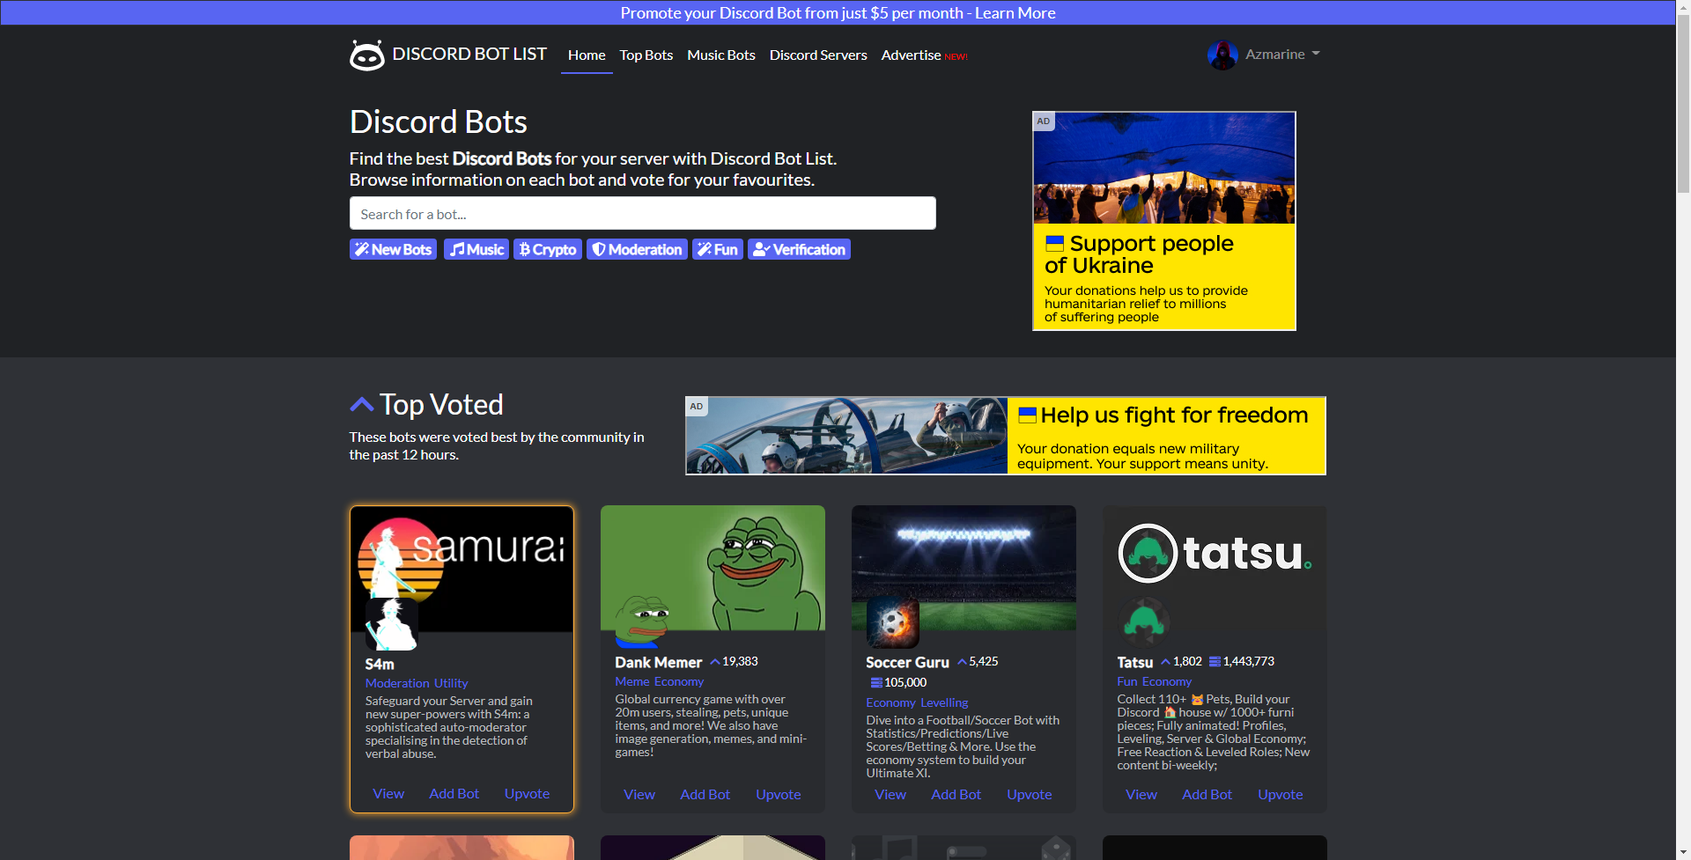Click the S4m Moderation category link
Image resolution: width=1691 pixels, height=860 pixels.
397,683
